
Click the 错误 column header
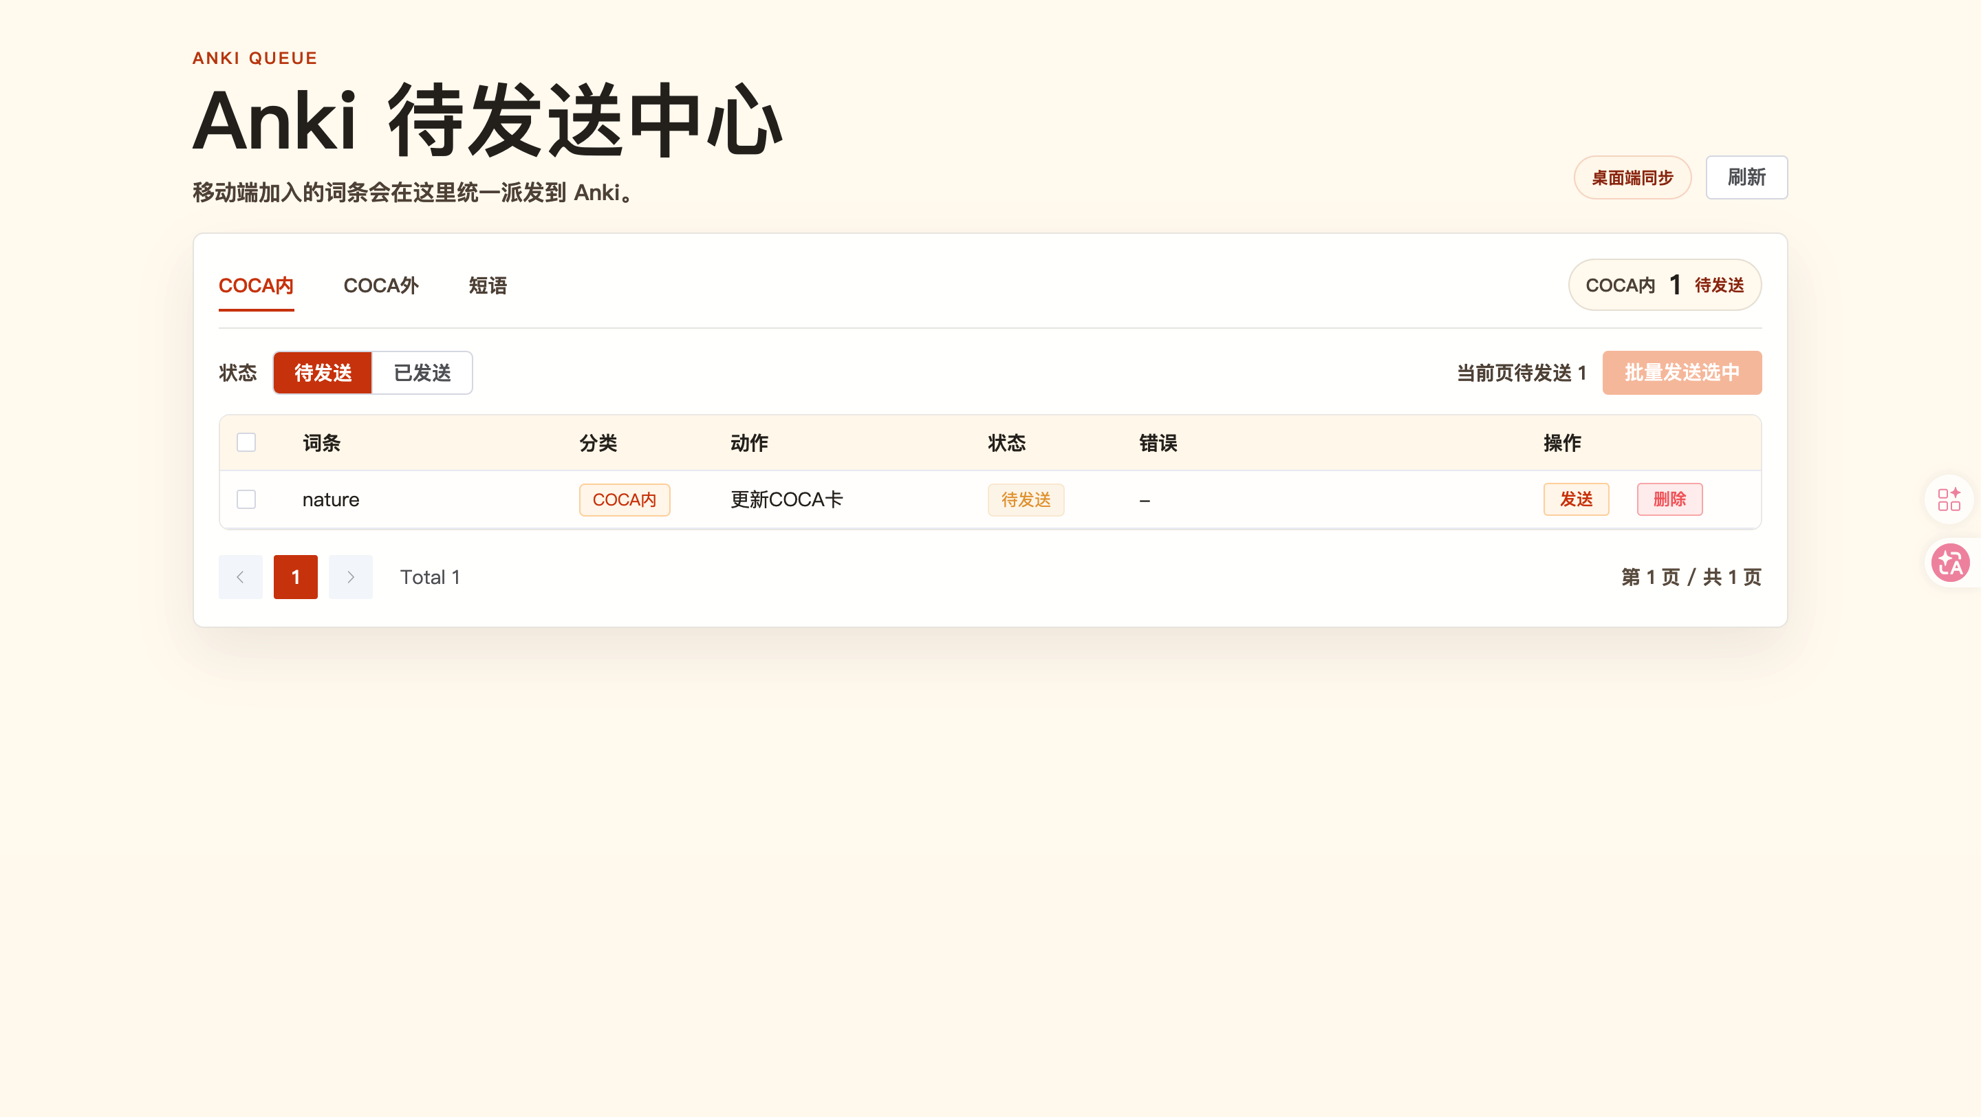1158,443
